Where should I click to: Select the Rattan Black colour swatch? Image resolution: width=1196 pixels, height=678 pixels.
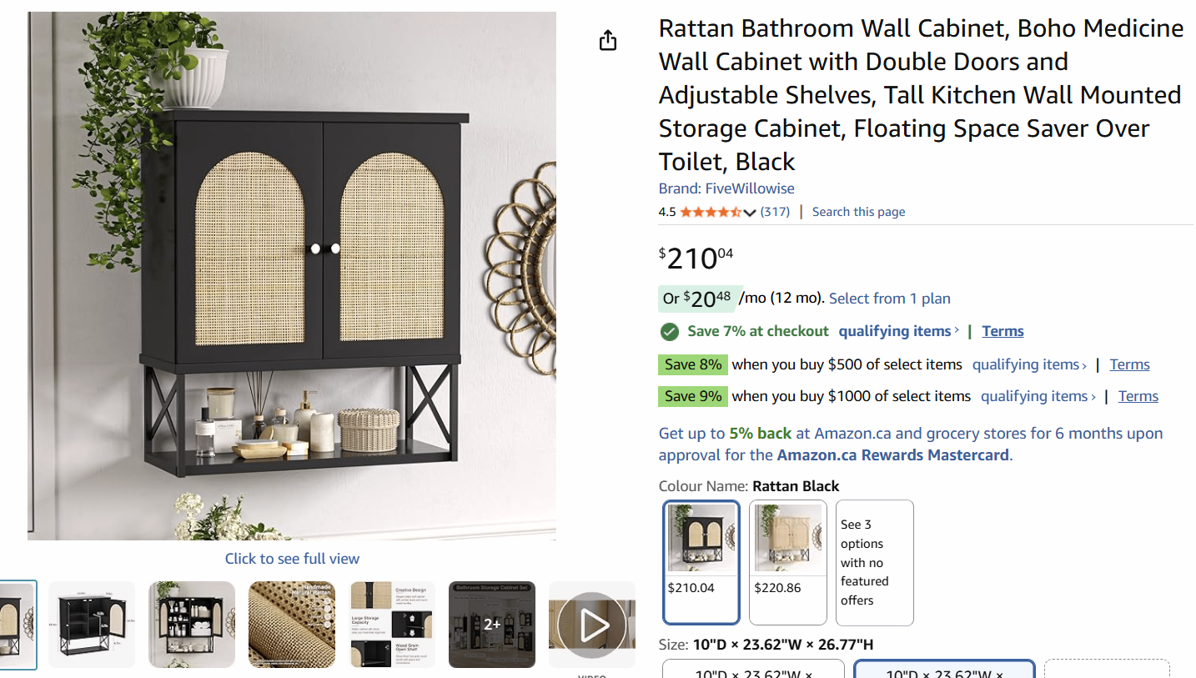click(701, 562)
